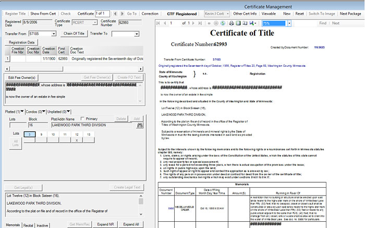Click the Certificate Number 62993 field

click(130, 22)
